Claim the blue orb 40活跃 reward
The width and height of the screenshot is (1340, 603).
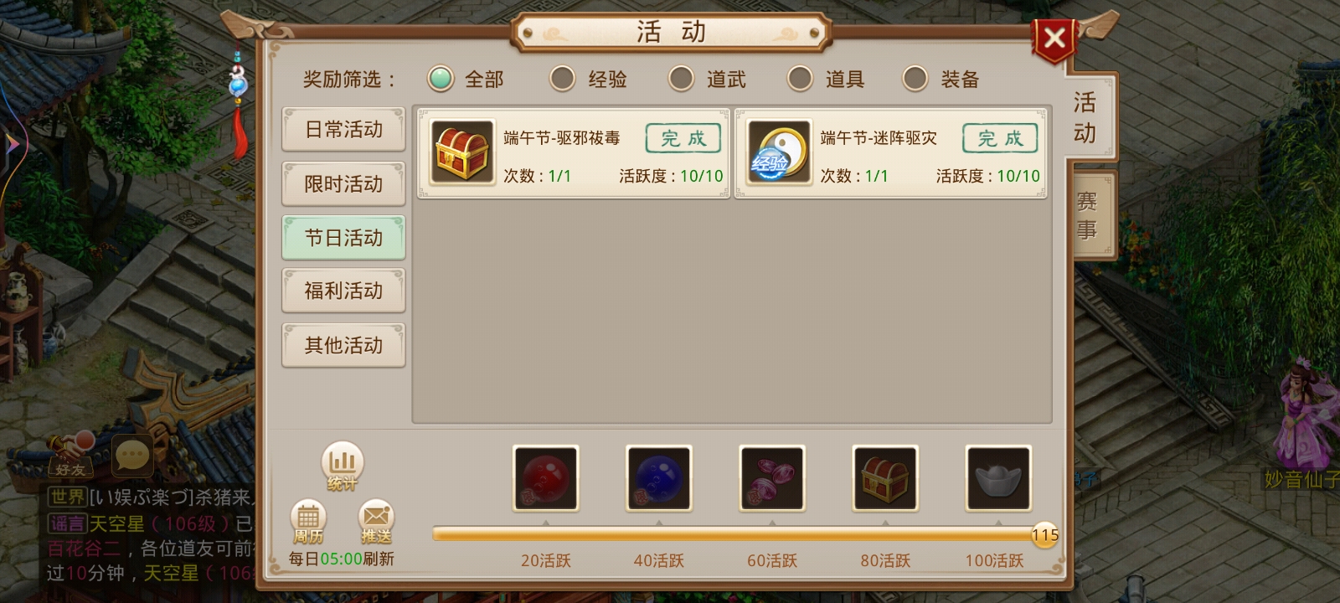pyautogui.click(x=659, y=477)
